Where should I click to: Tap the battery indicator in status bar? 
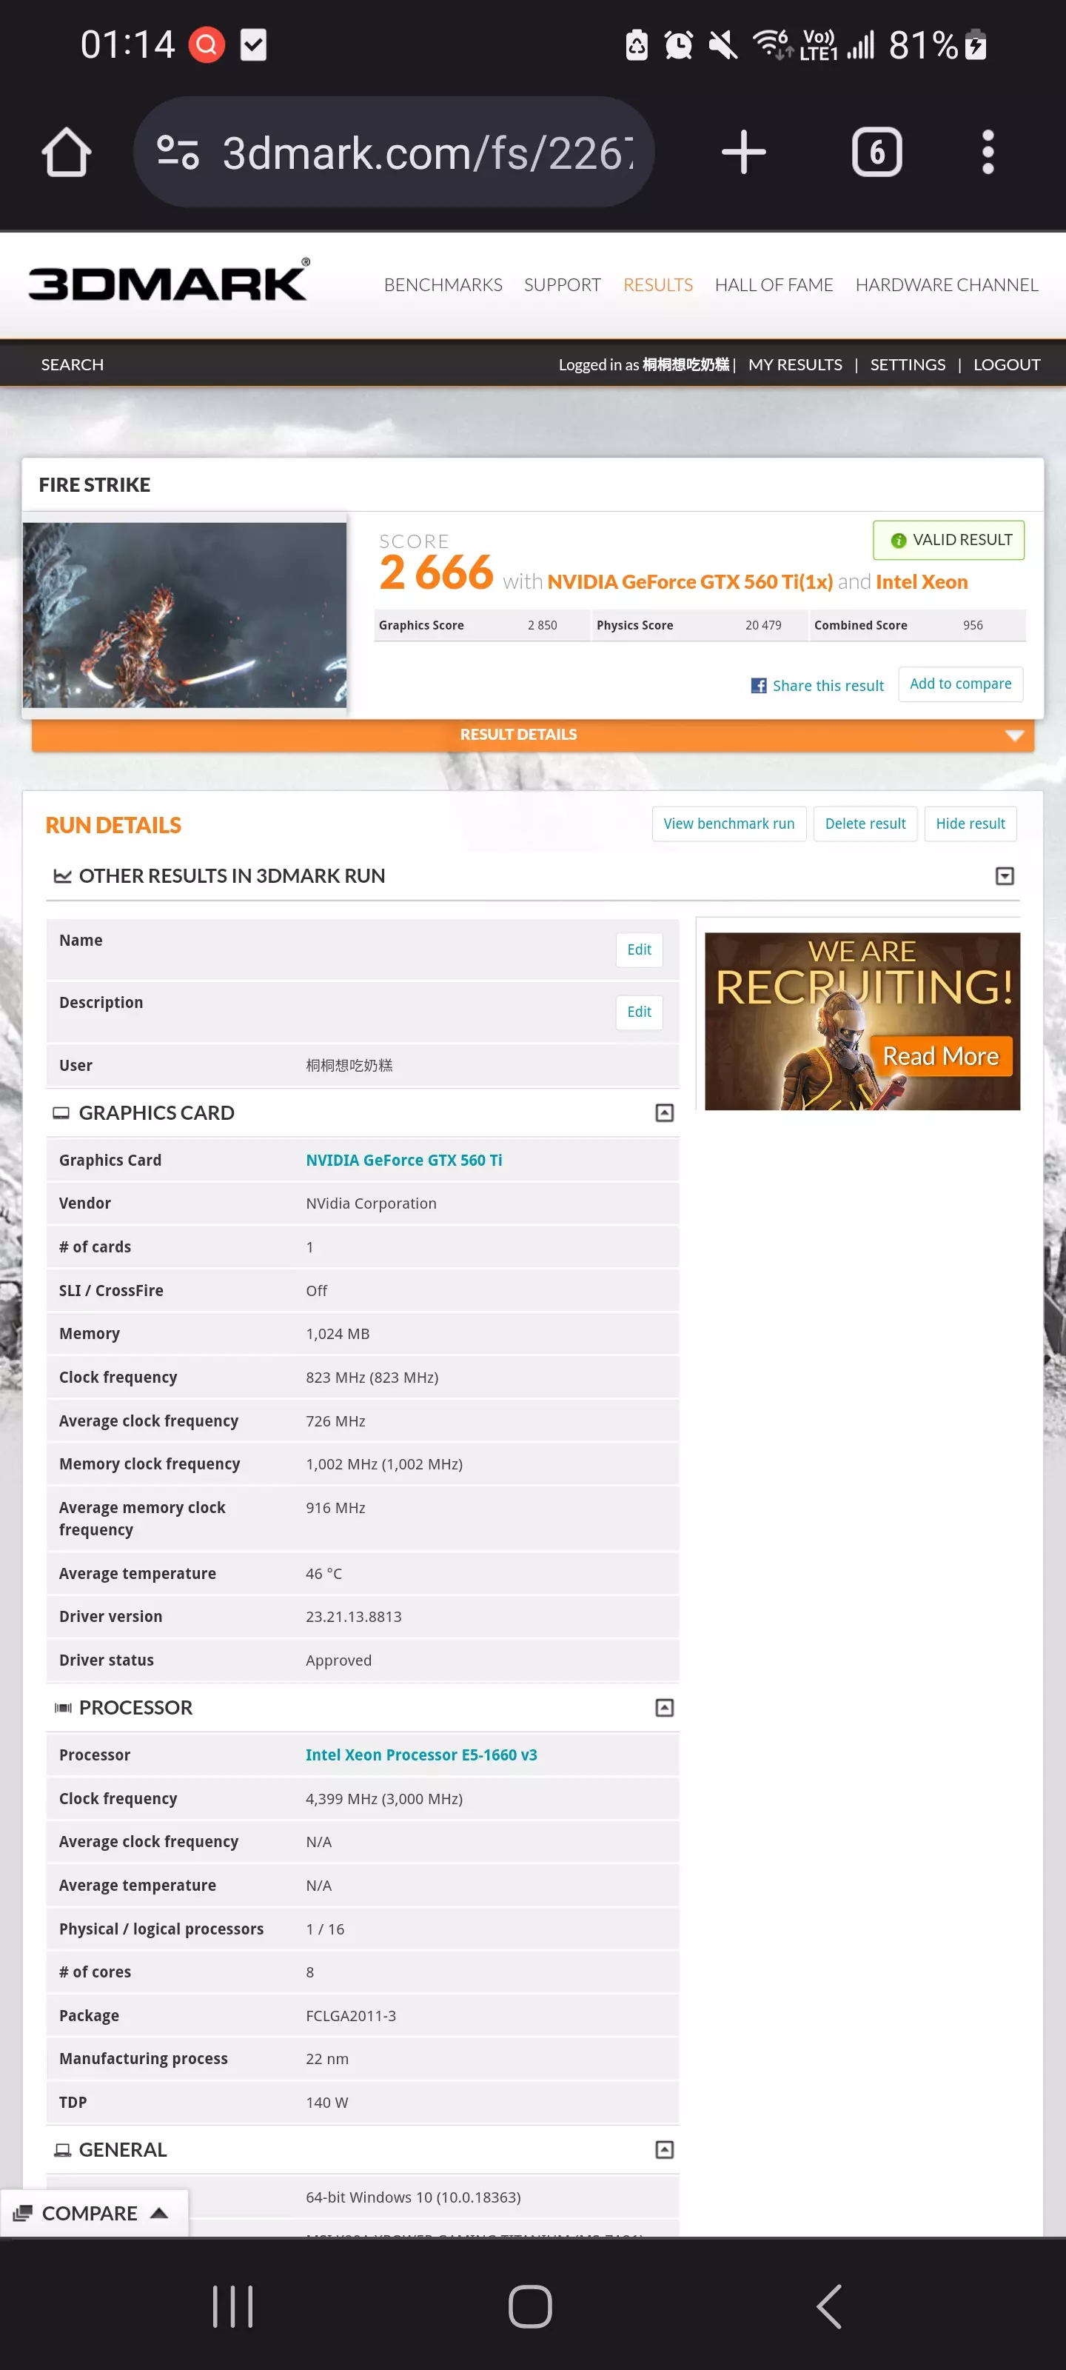click(x=976, y=44)
